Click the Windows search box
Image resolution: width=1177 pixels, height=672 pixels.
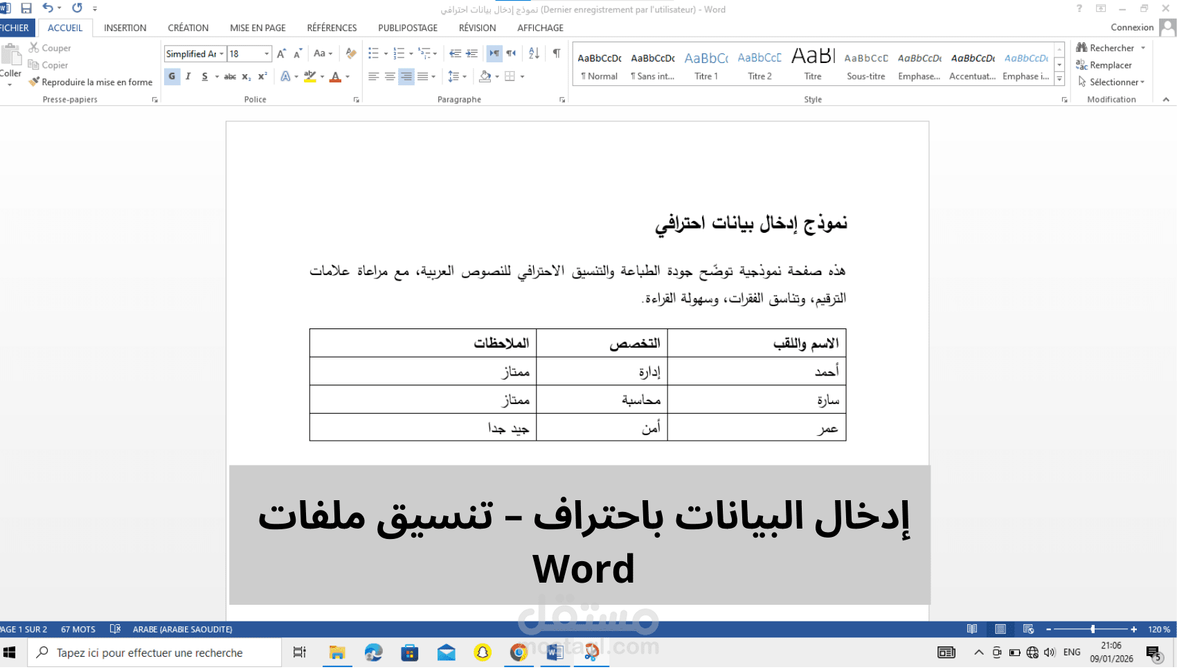pyautogui.click(x=154, y=653)
